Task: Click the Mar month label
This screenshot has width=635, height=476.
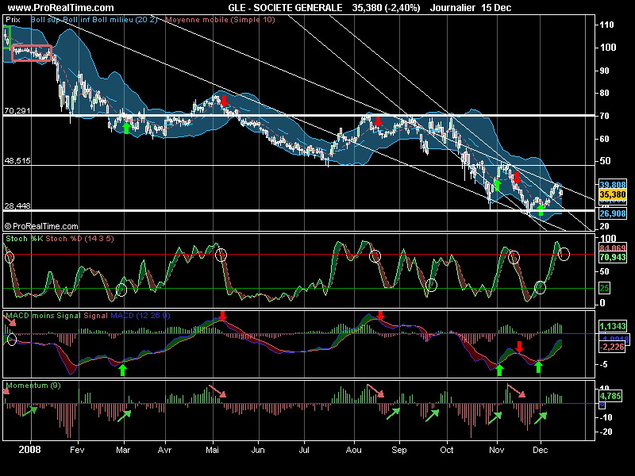Action: pos(123,450)
